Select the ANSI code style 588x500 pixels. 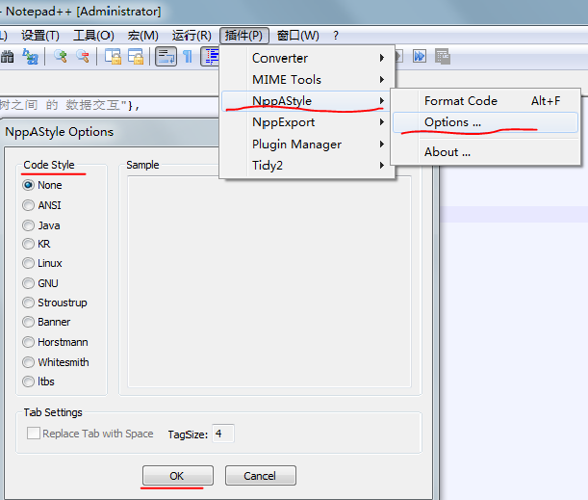tap(41, 205)
